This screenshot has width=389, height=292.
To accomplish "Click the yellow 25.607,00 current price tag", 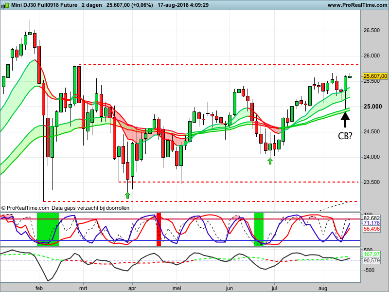I will tap(375, 76).
